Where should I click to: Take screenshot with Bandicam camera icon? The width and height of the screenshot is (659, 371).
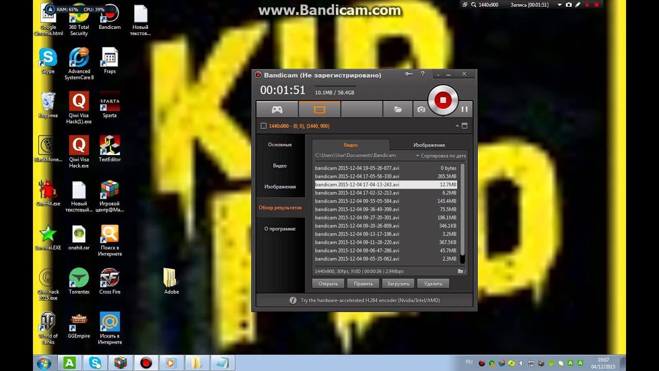coord(421,109)
